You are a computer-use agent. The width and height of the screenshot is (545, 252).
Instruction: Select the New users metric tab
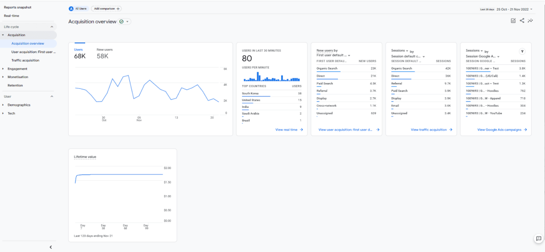tap(105, 53)
